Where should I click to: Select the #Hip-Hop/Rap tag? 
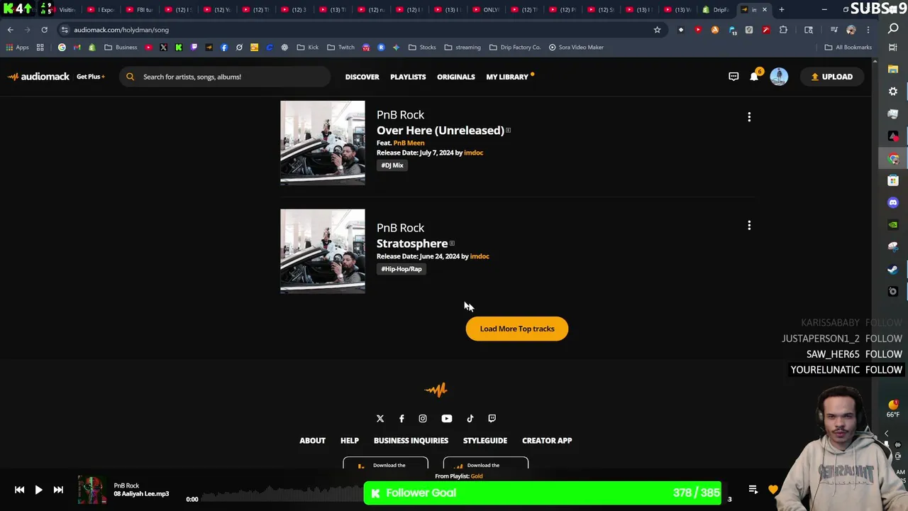tap(402, 269)
